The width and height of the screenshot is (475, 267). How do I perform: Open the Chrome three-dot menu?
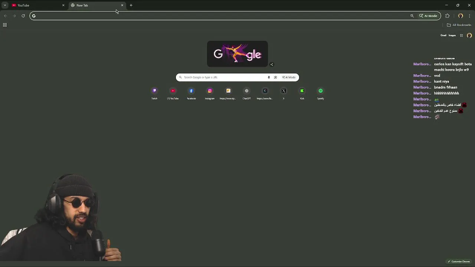pyautogui.click(x=469, y=16)
